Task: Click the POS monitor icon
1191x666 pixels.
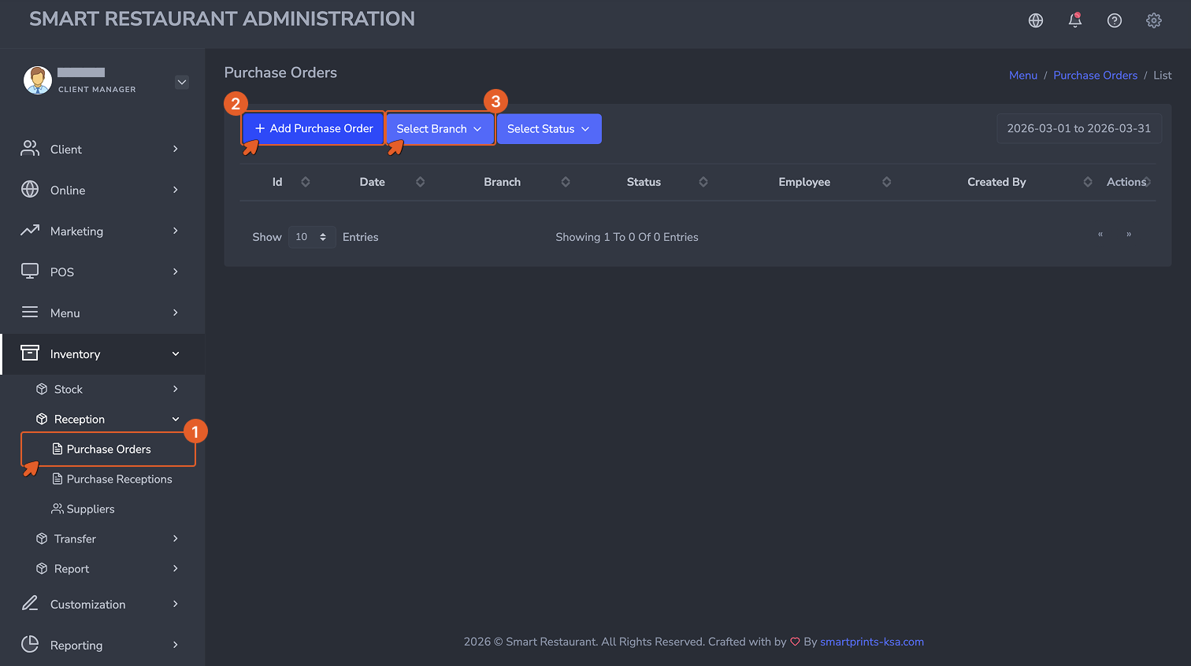Action: pyautogui.click(x=30, y=272)
